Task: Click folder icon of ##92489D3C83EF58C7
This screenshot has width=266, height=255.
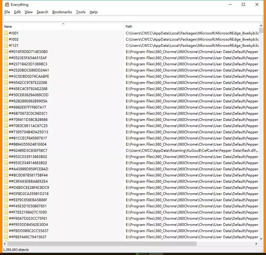Action: (x=6, y=150)
